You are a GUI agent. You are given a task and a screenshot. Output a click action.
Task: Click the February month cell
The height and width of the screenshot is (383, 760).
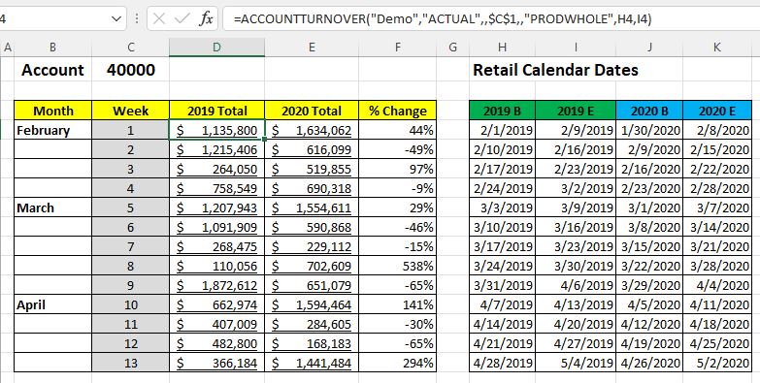click(x=52, y=130)
